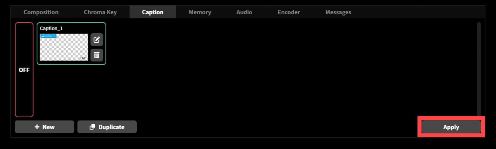Viewport: 496px width, 149px height.
Task: Turn captions off with the OFF button
Action: point(24,70)
